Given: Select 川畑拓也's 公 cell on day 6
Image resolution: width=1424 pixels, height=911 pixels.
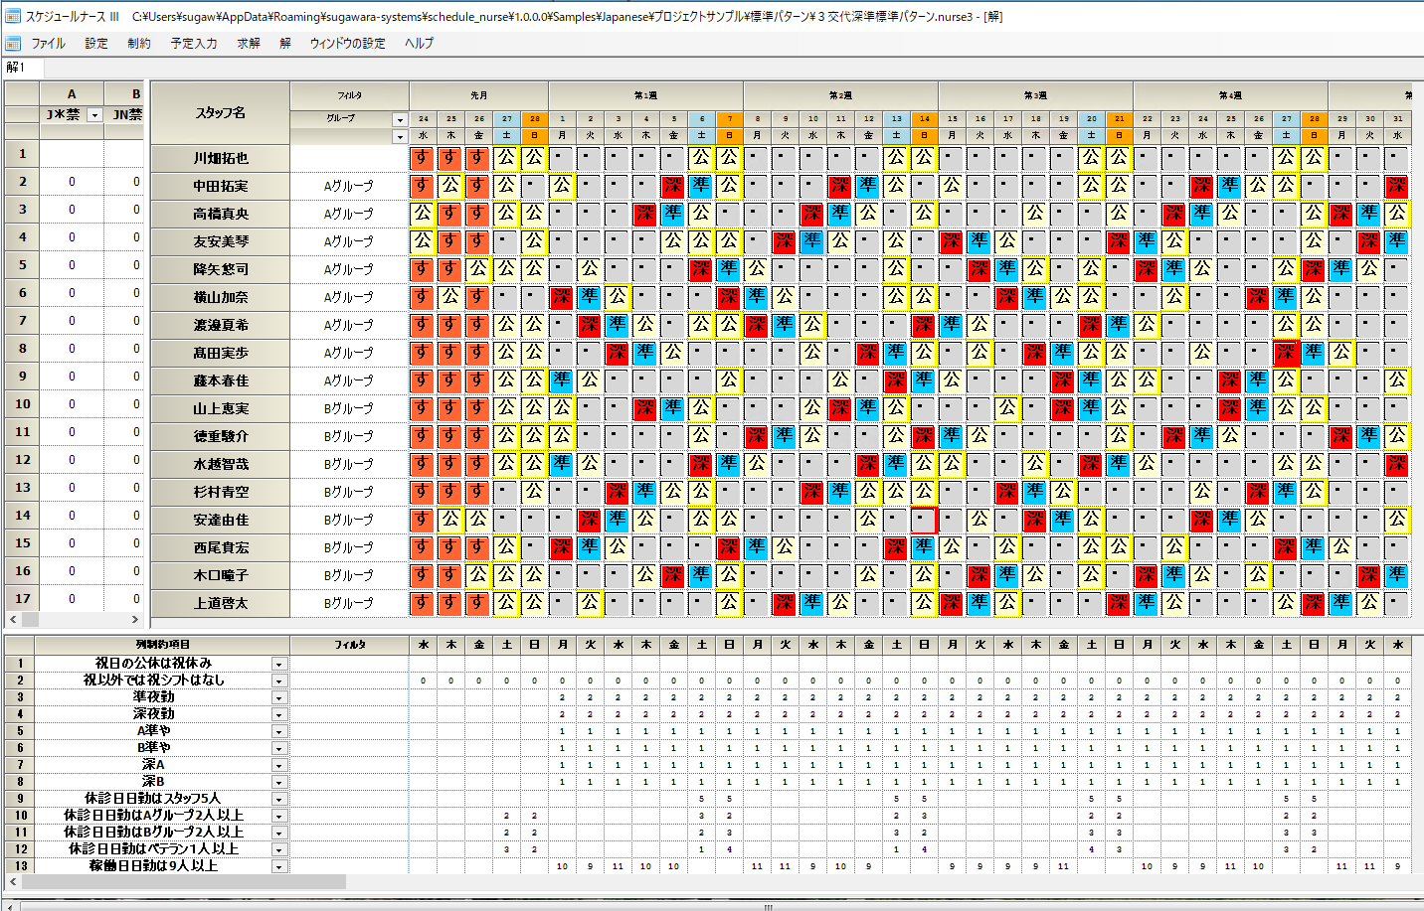Looking at the screenshot, I should pos(701,158).
